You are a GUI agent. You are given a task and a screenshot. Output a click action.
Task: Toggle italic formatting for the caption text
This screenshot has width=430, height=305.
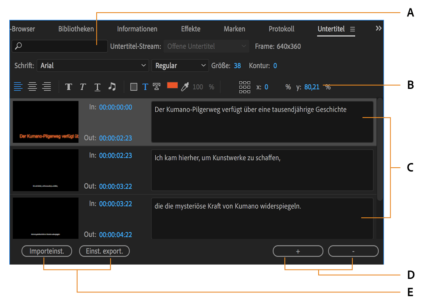click(x=83, y=87)
